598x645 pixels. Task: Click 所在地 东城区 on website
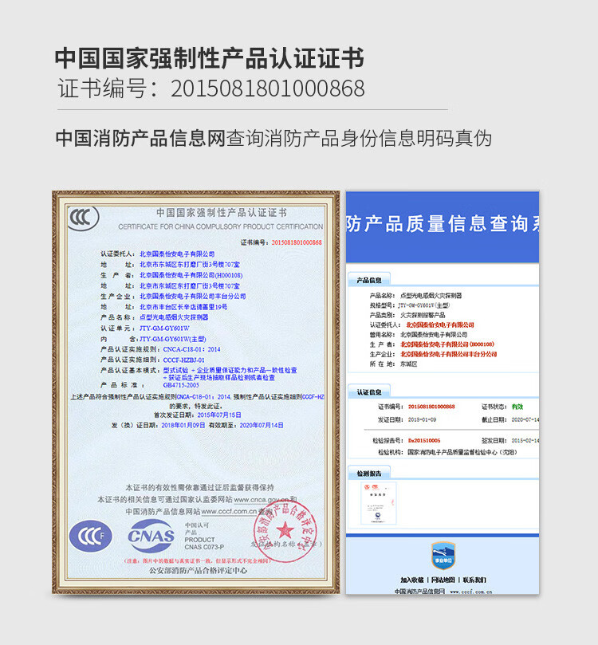tap(409, 364)
